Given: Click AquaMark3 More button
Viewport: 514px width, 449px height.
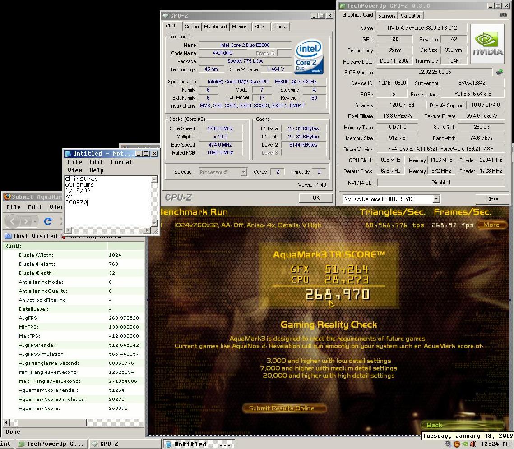Looking at the screenshot, I should [491, 224].
